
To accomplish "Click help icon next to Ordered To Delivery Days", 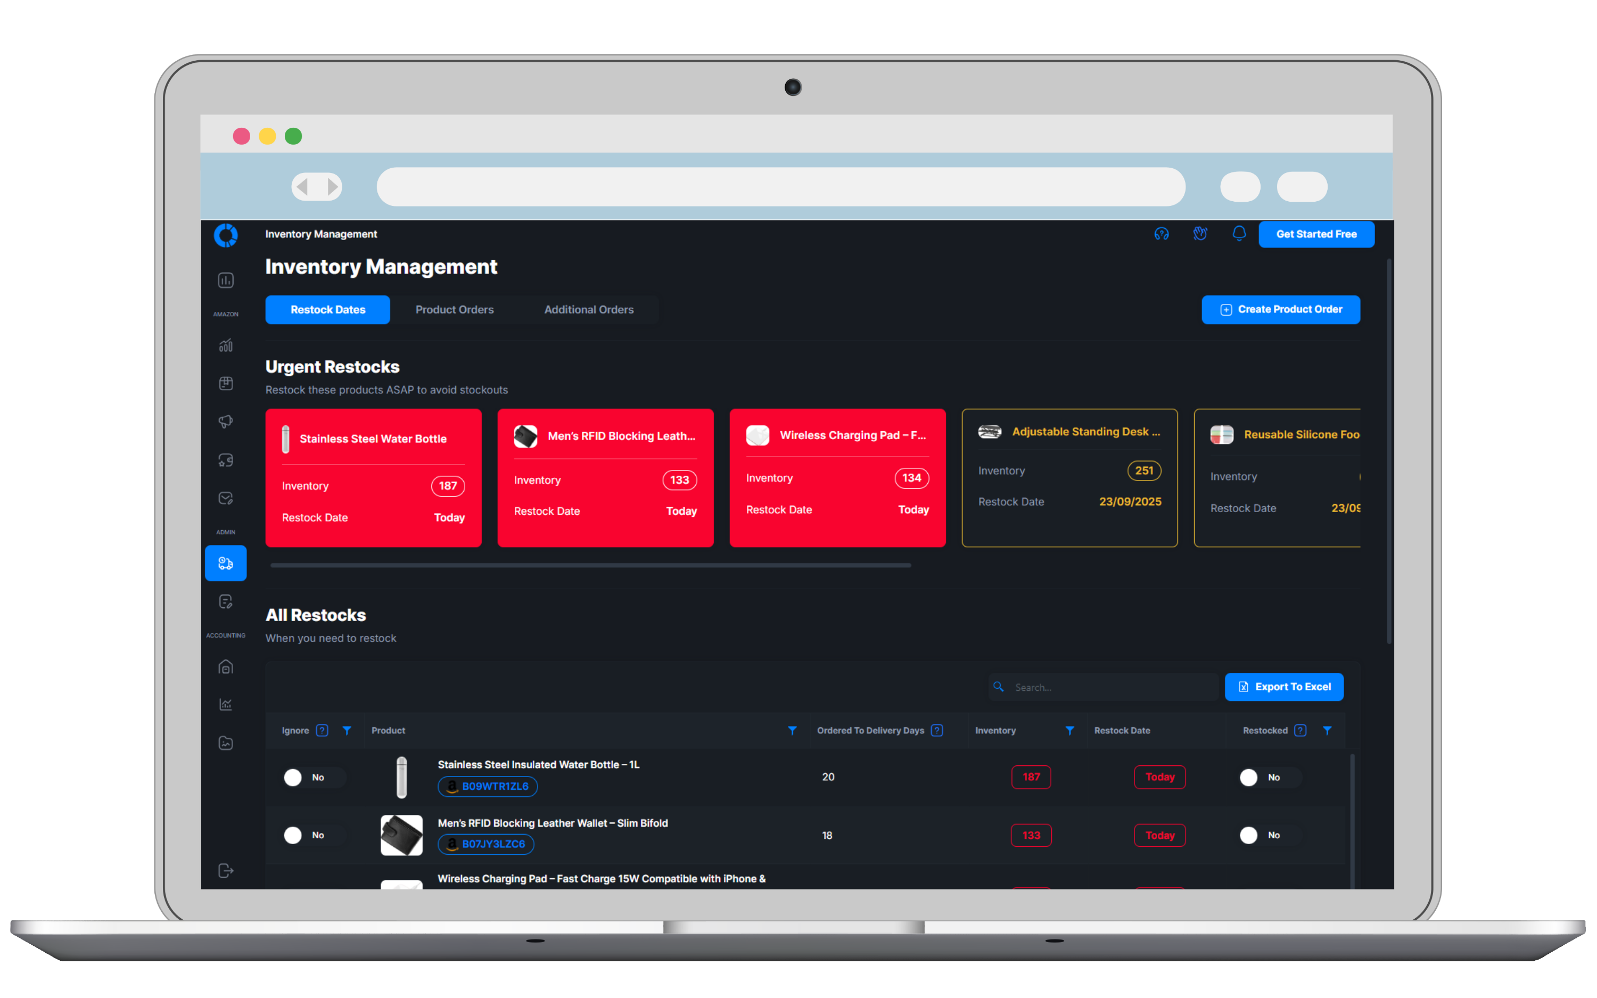I will tap(936, 730).
